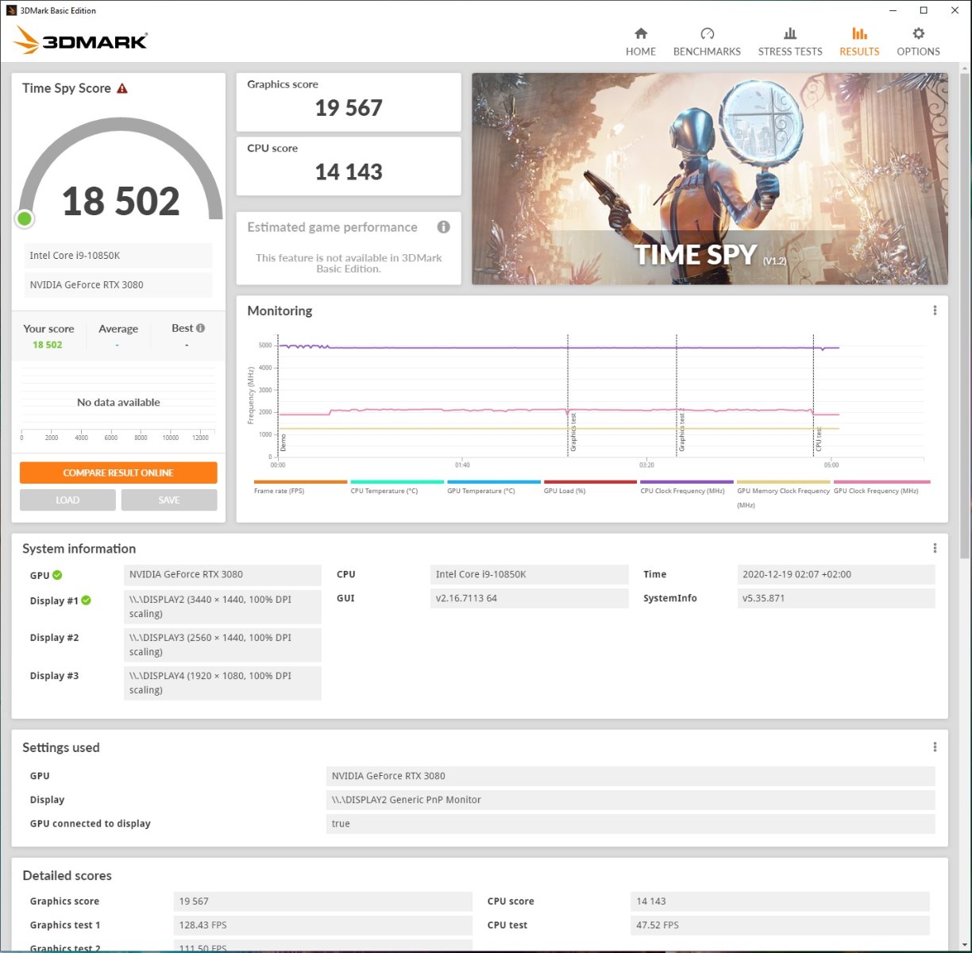This screenshot has height=953, width=972.
Task: Click the Intel Core i9-10850K field under score
Action: 118,256
